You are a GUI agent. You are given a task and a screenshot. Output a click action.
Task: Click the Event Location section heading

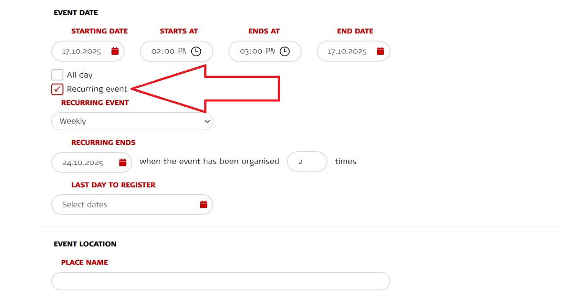85,244
